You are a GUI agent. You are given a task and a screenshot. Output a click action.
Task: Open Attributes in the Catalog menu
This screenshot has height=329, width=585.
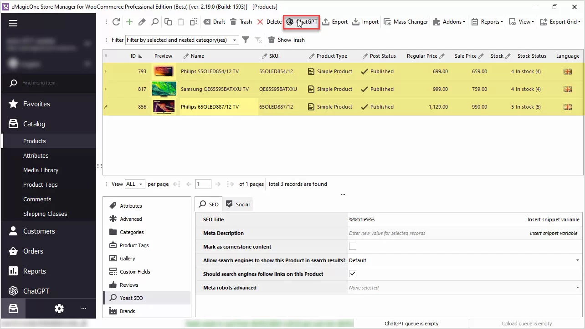36,155
